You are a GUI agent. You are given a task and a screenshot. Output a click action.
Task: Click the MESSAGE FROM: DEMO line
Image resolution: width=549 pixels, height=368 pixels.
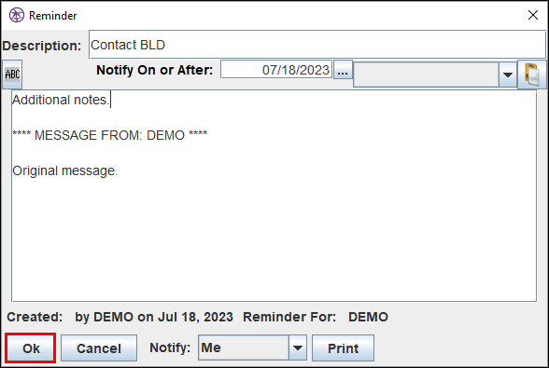[x=109, y=135]
